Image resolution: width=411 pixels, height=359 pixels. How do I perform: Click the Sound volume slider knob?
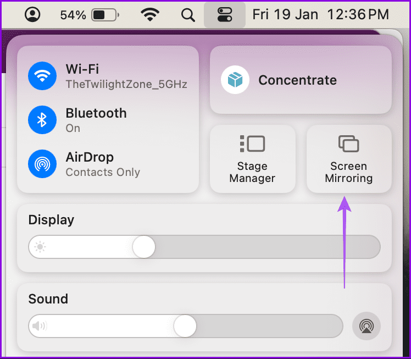[x=185, y=326]
